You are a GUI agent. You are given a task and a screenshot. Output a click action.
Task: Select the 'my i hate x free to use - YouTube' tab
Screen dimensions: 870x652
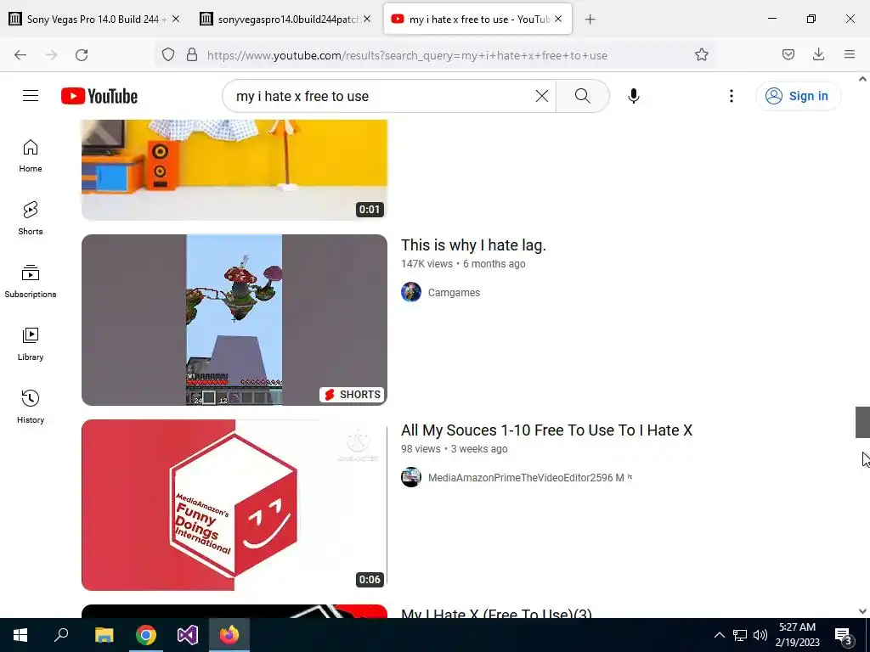tap(477, 20)
